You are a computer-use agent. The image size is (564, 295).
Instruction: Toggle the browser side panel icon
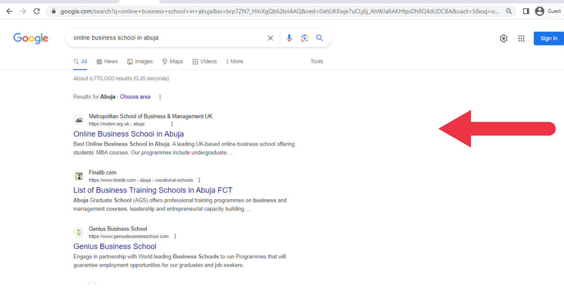tap(526, 11)
